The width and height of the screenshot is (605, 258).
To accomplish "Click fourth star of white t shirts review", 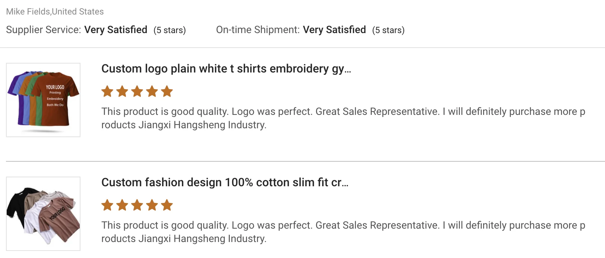I will tap(152, 91).
